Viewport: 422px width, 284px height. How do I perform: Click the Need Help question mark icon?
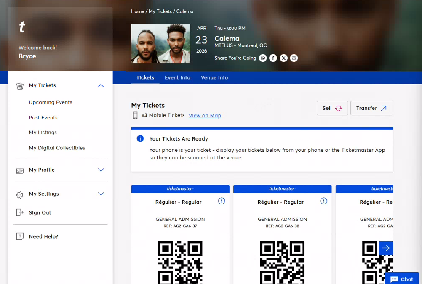pos(20,236)
